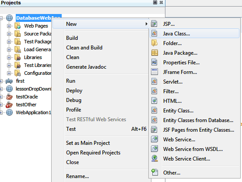Click the php project icon beside first
The image size is (242, 182).
pos(9,81)
